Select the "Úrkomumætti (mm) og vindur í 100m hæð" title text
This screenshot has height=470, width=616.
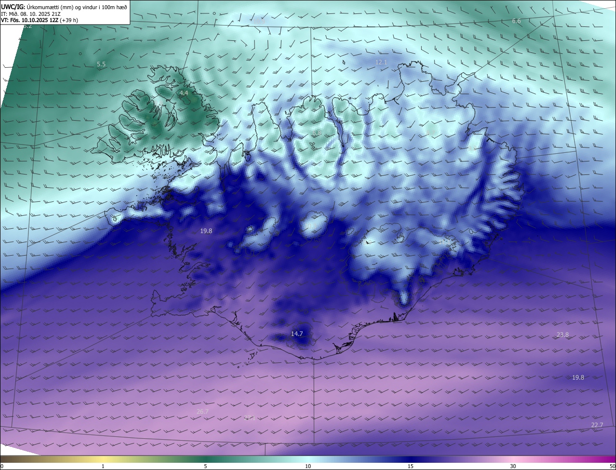point(77,7)
